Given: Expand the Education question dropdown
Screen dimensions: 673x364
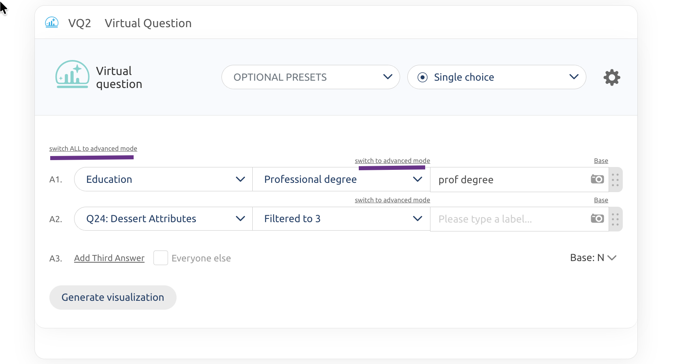Looking at the screenshot, I should coord(164,179).
